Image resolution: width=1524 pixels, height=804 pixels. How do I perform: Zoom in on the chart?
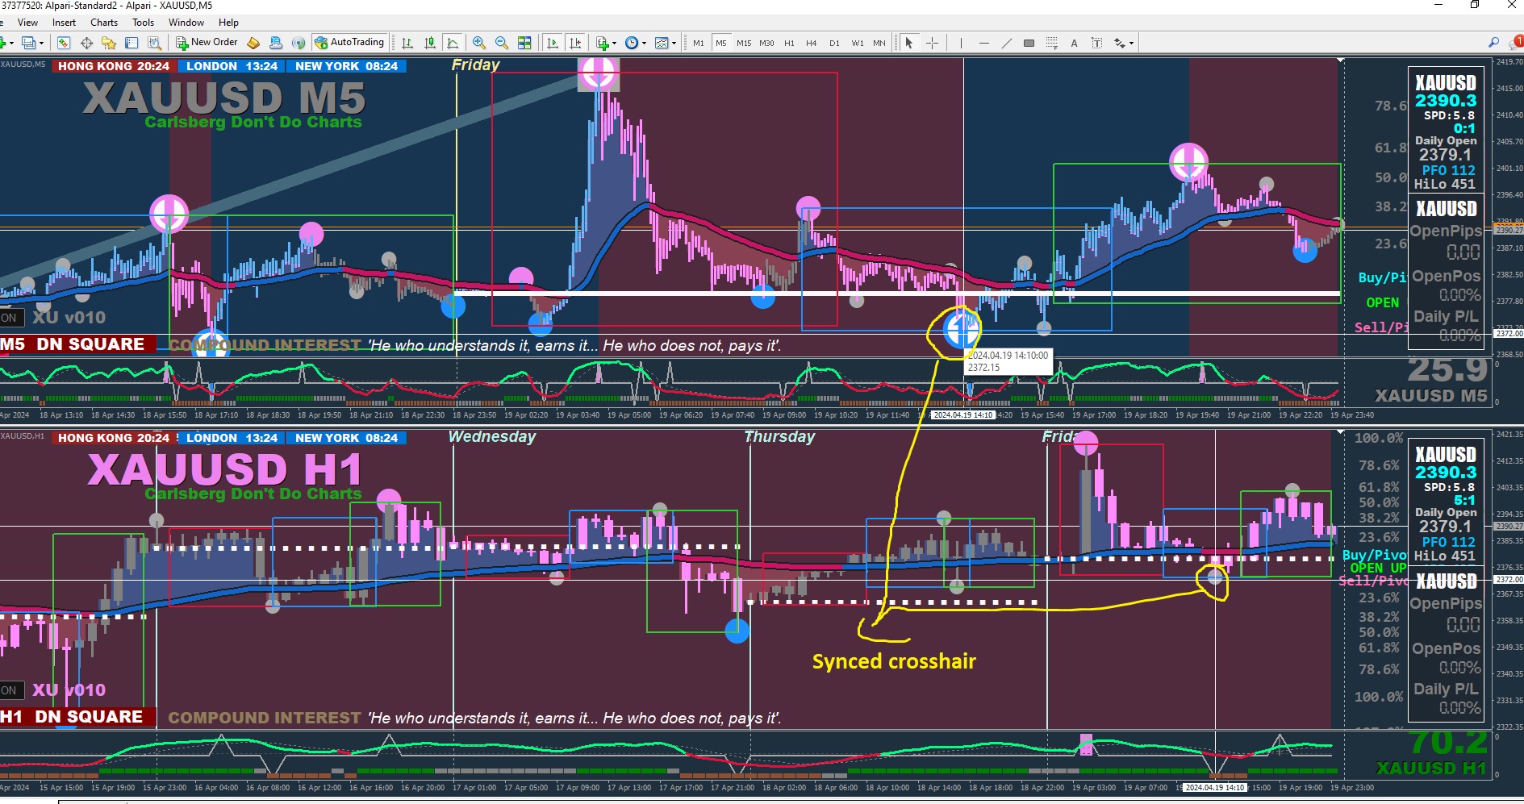(479, 43)
